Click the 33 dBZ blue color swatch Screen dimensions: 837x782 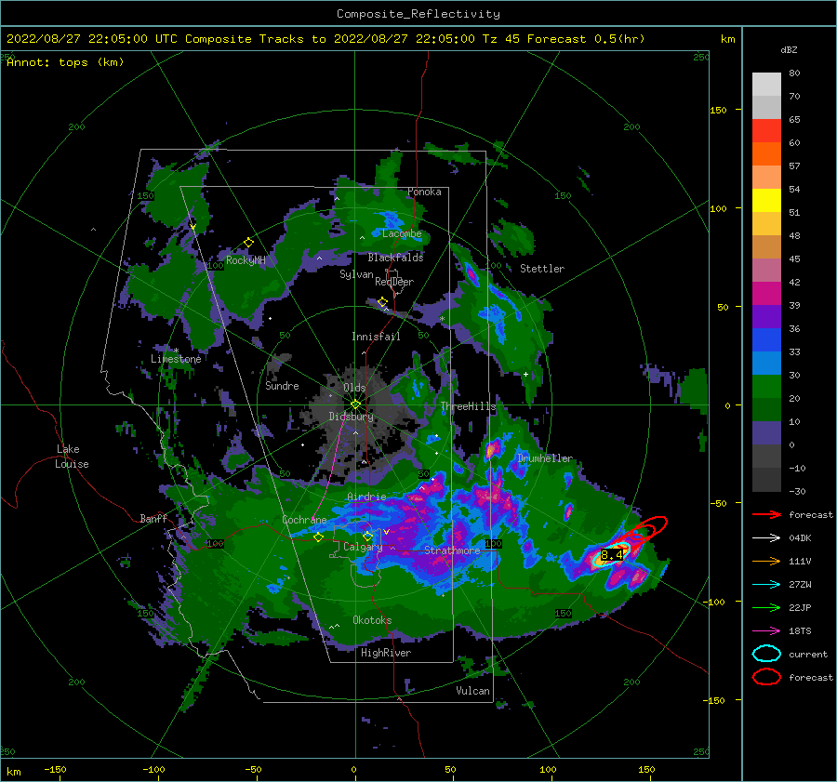coord(766,363)
